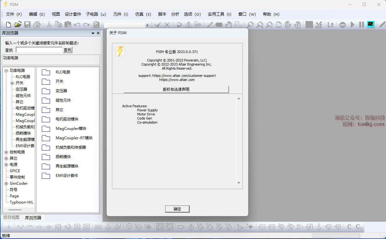Image resolution: width=386 pixels, height=239 pixels.
Task: Click the Open file folder icon in toolbar
Action: (18, 24)
